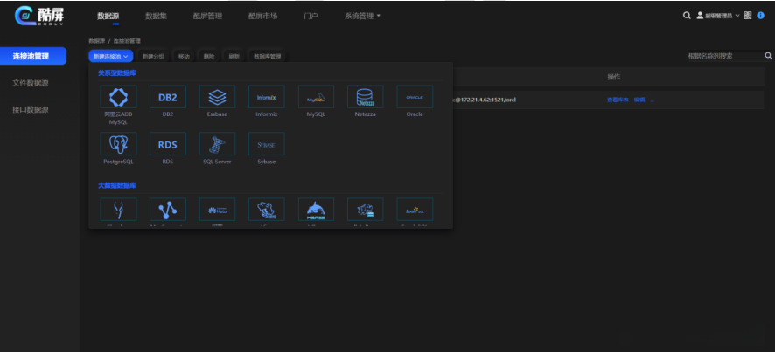Select the elephant-with-database big data icon
This screenshot has height=352, width=775.
click(366, 210)
